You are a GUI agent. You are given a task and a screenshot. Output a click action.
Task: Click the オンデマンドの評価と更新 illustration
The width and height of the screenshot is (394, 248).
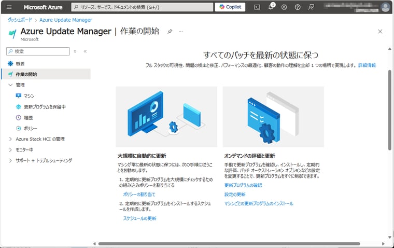click(x=273, y=117)
